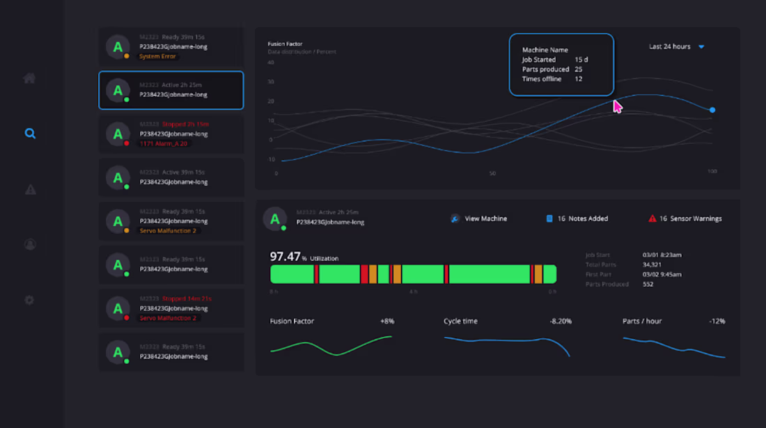The image size is (766, 428).
Task: Toggle the green status dot on Active machine
Action: click(126, 100)
